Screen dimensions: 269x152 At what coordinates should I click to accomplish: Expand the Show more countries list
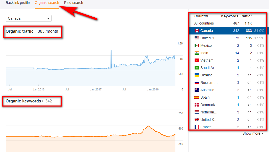[253, 133]
